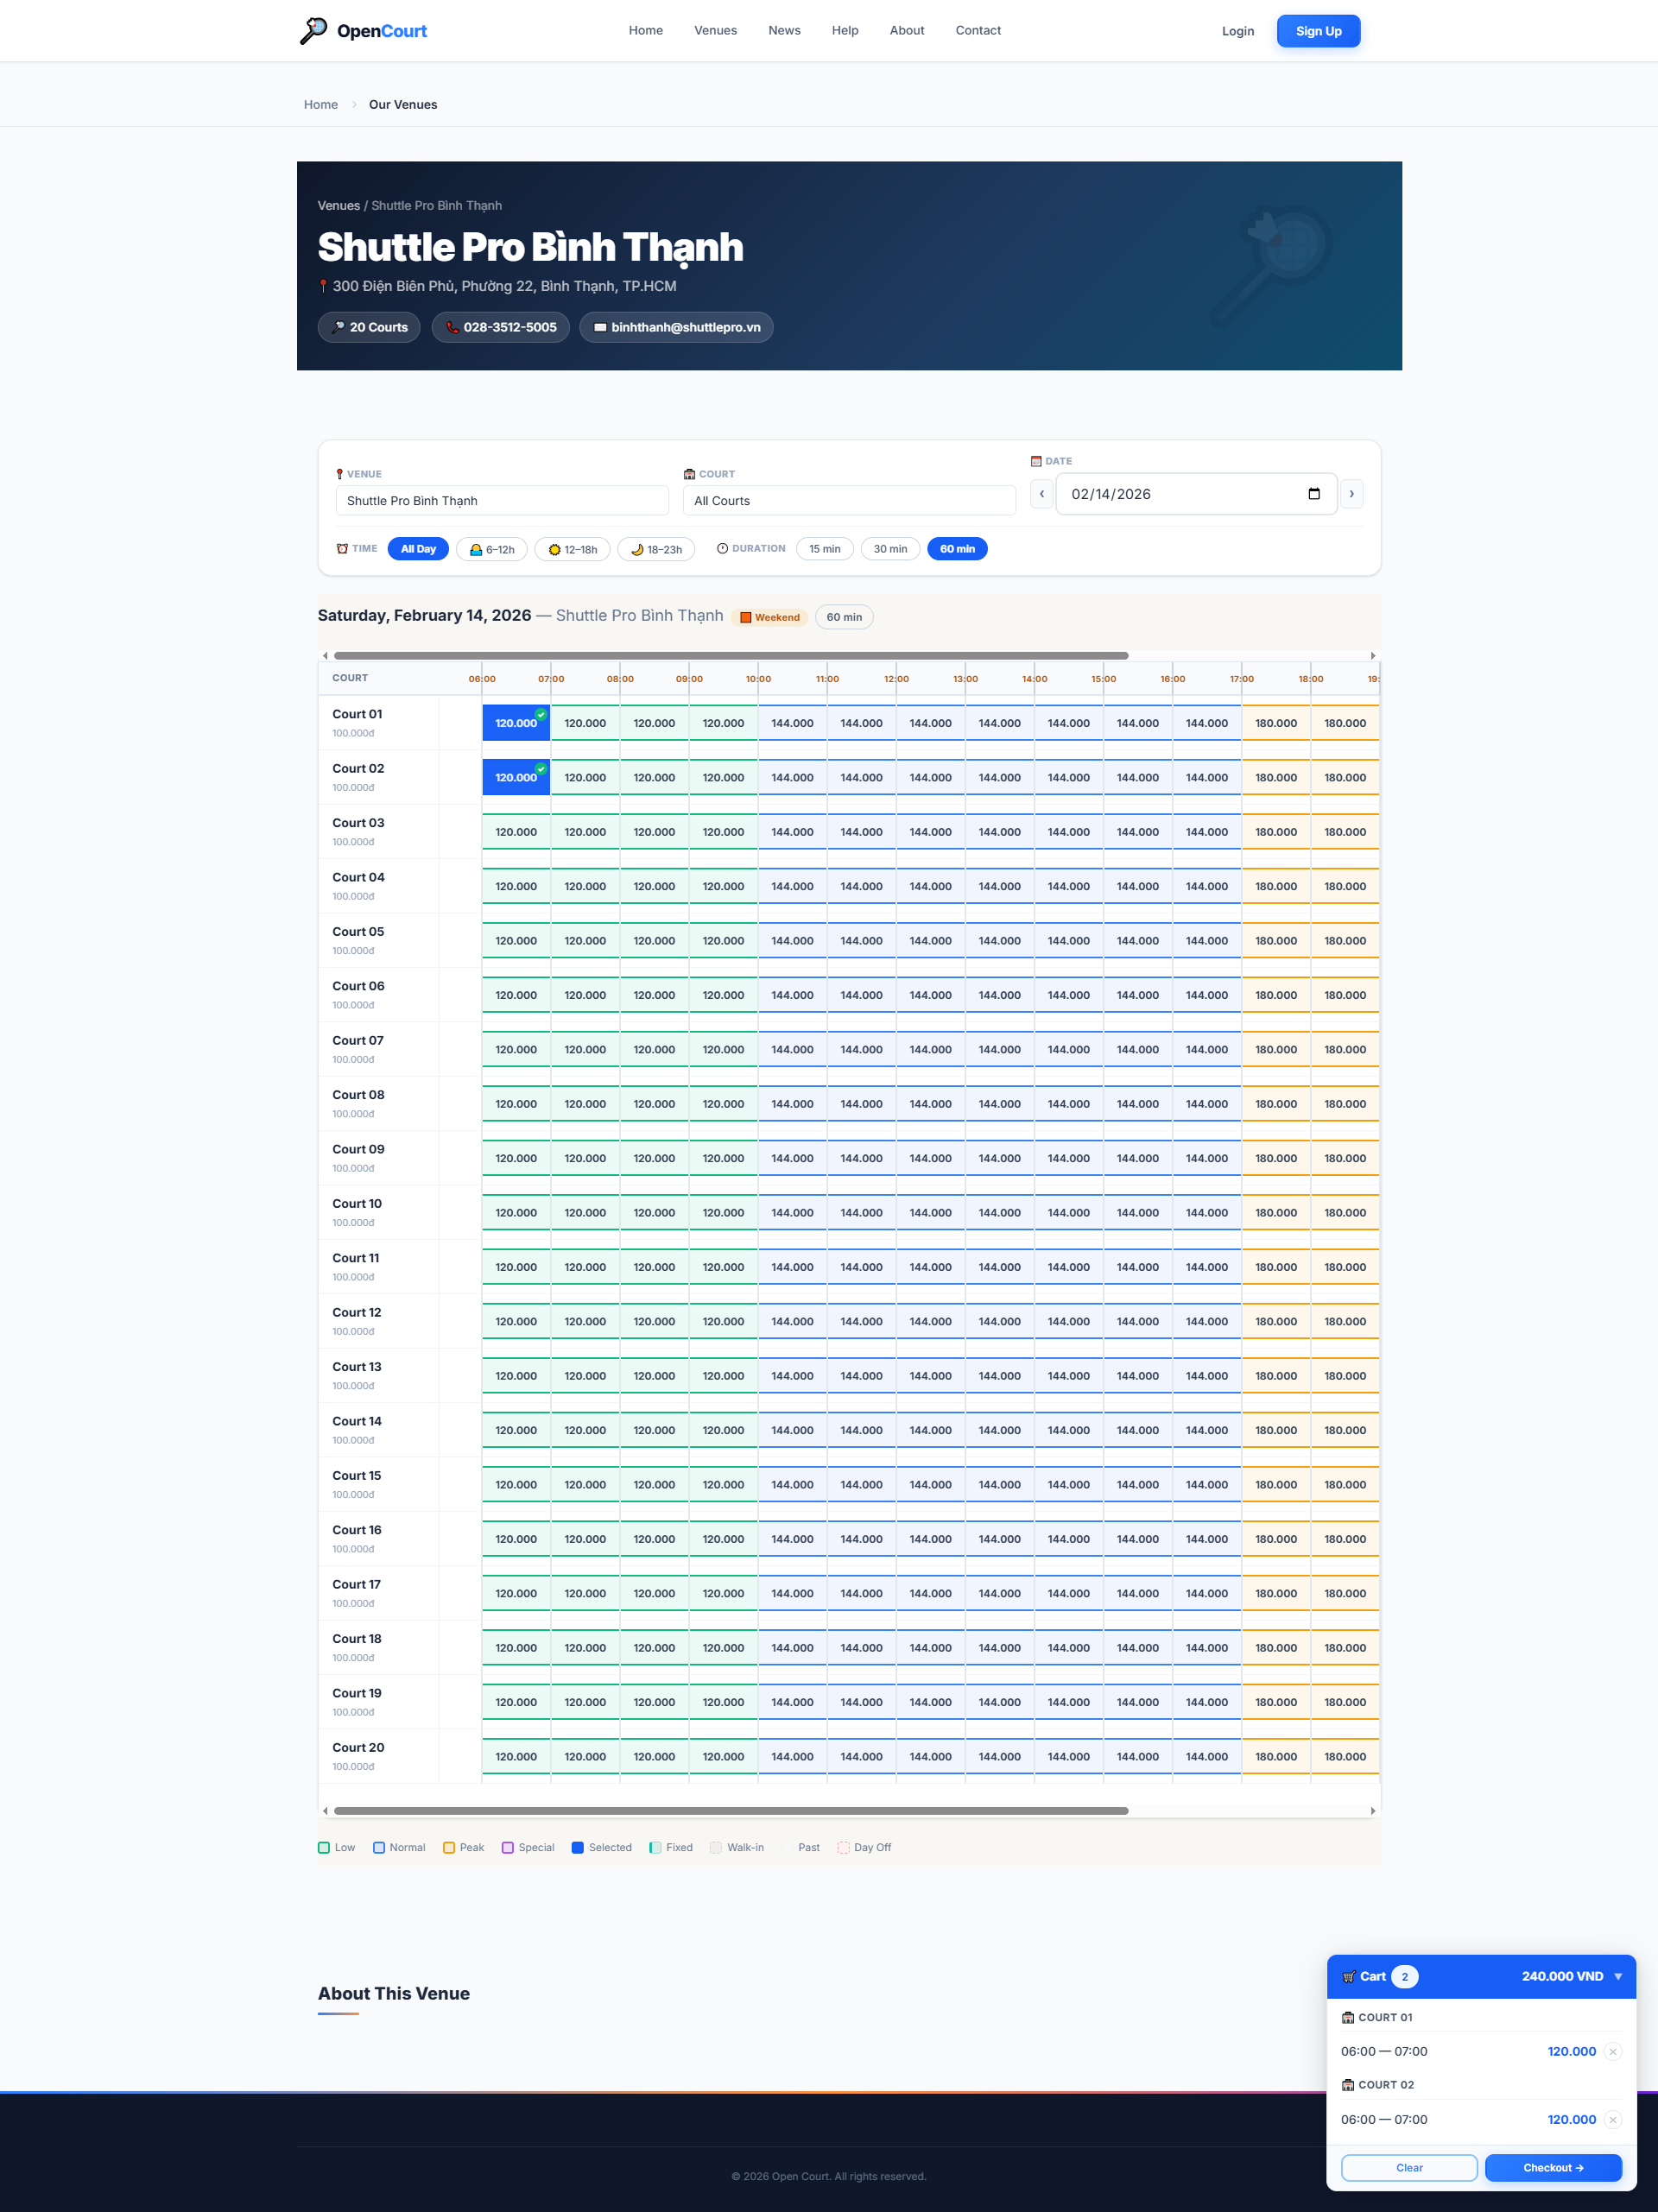The width and height of the screenshot is (1658, 2212).
Task: Open the All Courts dropdown
Action: click(x=848, y=501)
